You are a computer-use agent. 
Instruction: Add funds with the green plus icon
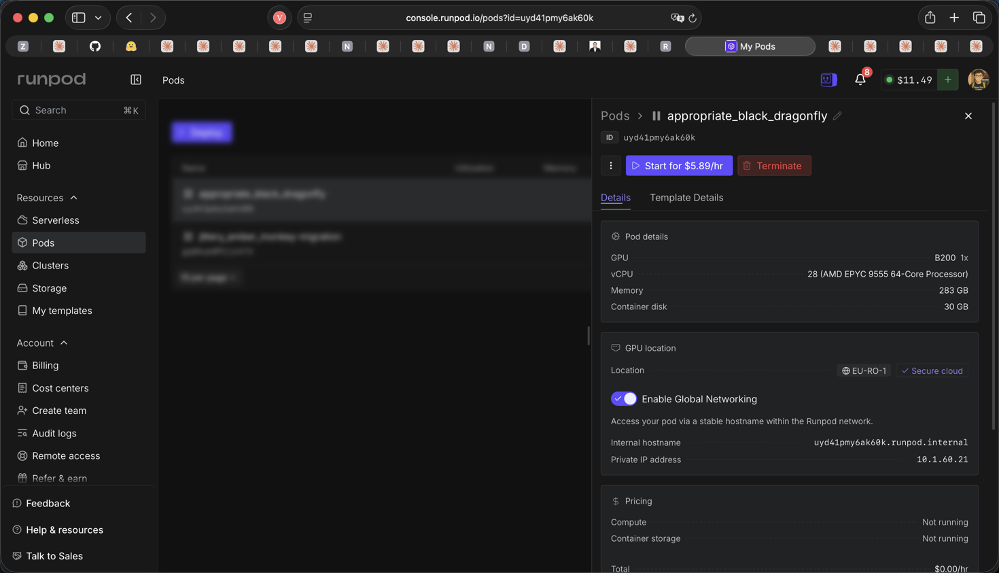pos(948,80)
